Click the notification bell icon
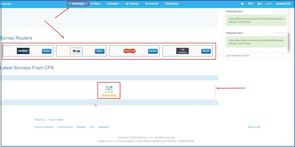The height and width of the screenshot is (147, 295). point(242,4)
